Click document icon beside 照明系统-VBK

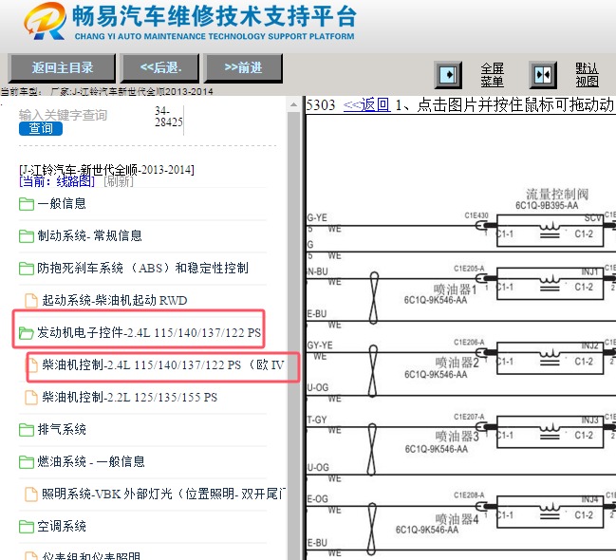(31, 494)
